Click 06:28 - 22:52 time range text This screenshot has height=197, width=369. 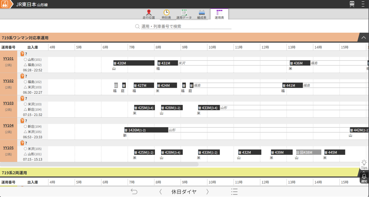(33, 70)
